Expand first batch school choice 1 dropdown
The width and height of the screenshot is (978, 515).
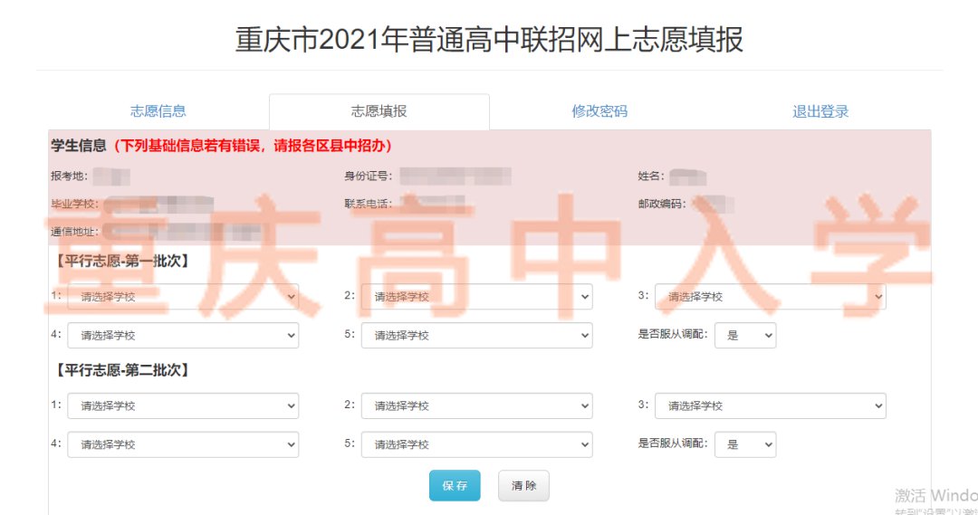click(183, 297)
